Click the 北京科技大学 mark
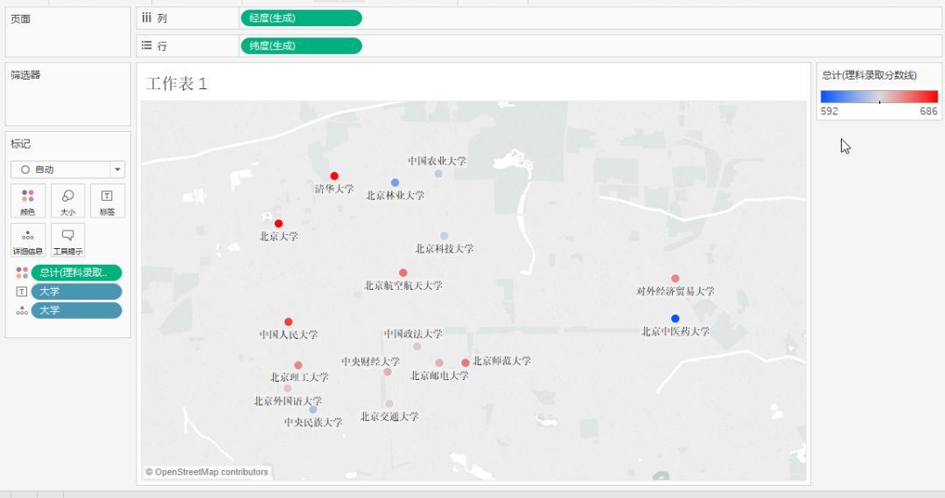 point(444,237)
